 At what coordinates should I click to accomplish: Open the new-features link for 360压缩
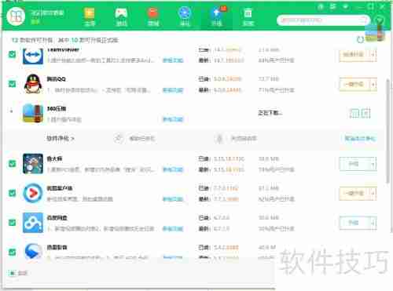[173, 119]
